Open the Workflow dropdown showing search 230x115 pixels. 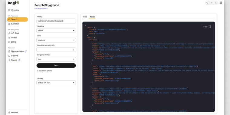[56, 31]
